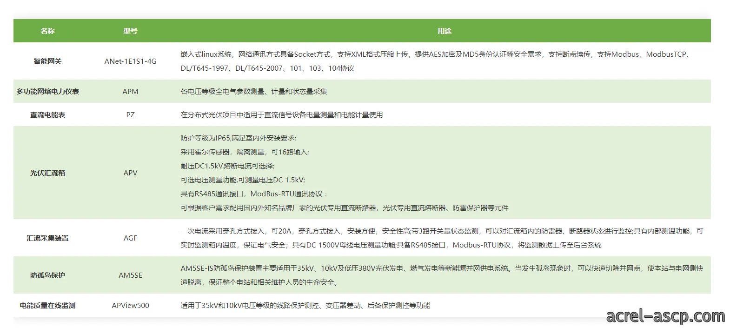The height and width of the screenshot is (328, 730).
Task: Click the AM5SE model cell
Action: pyautogui.click(x=130, y=275)
